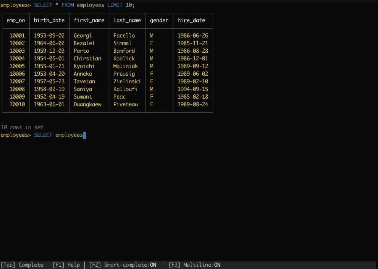Click first name Parto
This screenshot has width=378, height=269.
tap(81, 51)
